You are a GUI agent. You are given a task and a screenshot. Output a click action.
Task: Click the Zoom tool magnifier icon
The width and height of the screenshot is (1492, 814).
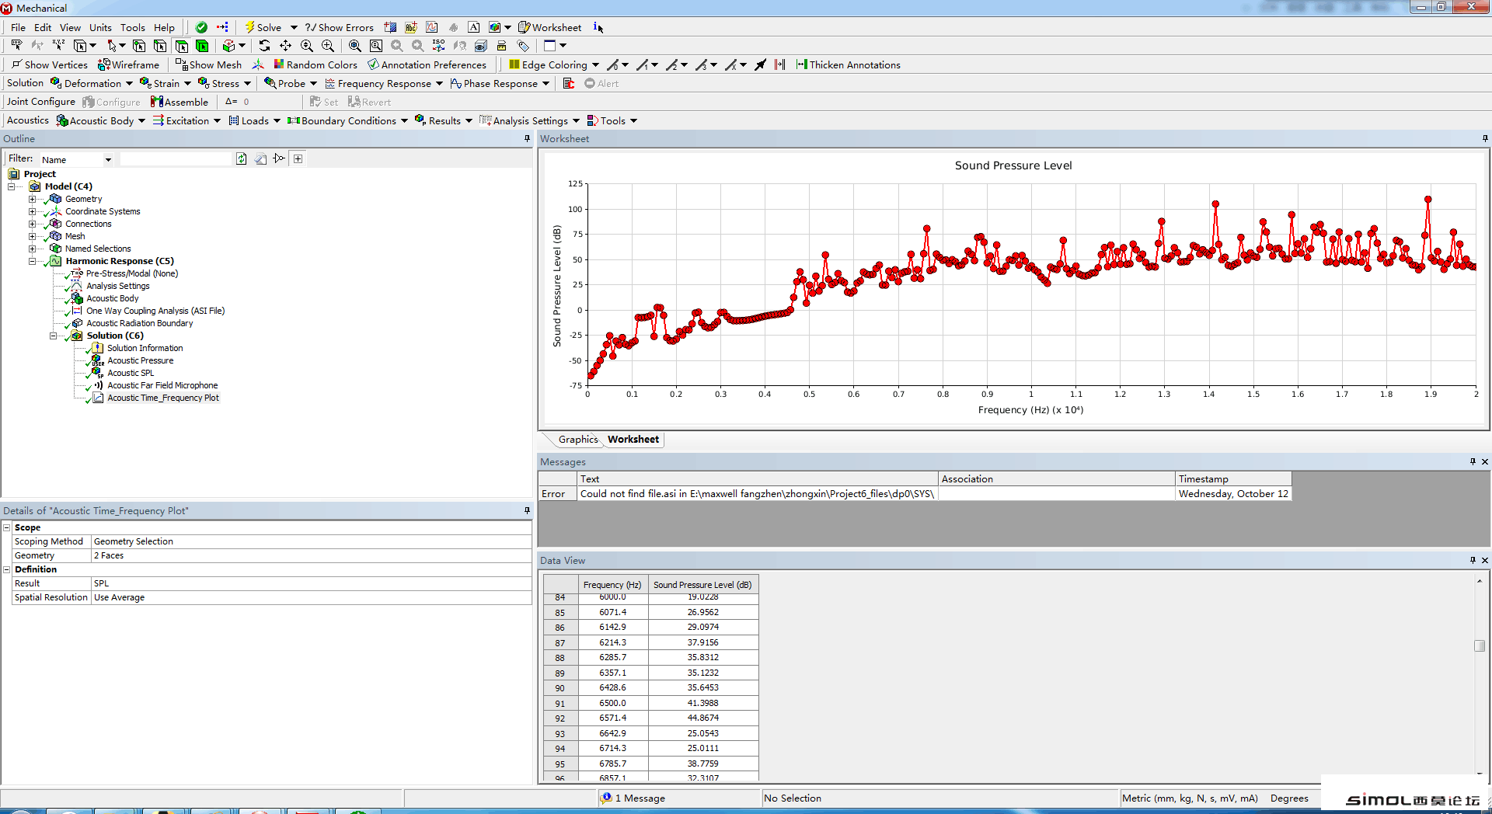click(x=307, y=46)
